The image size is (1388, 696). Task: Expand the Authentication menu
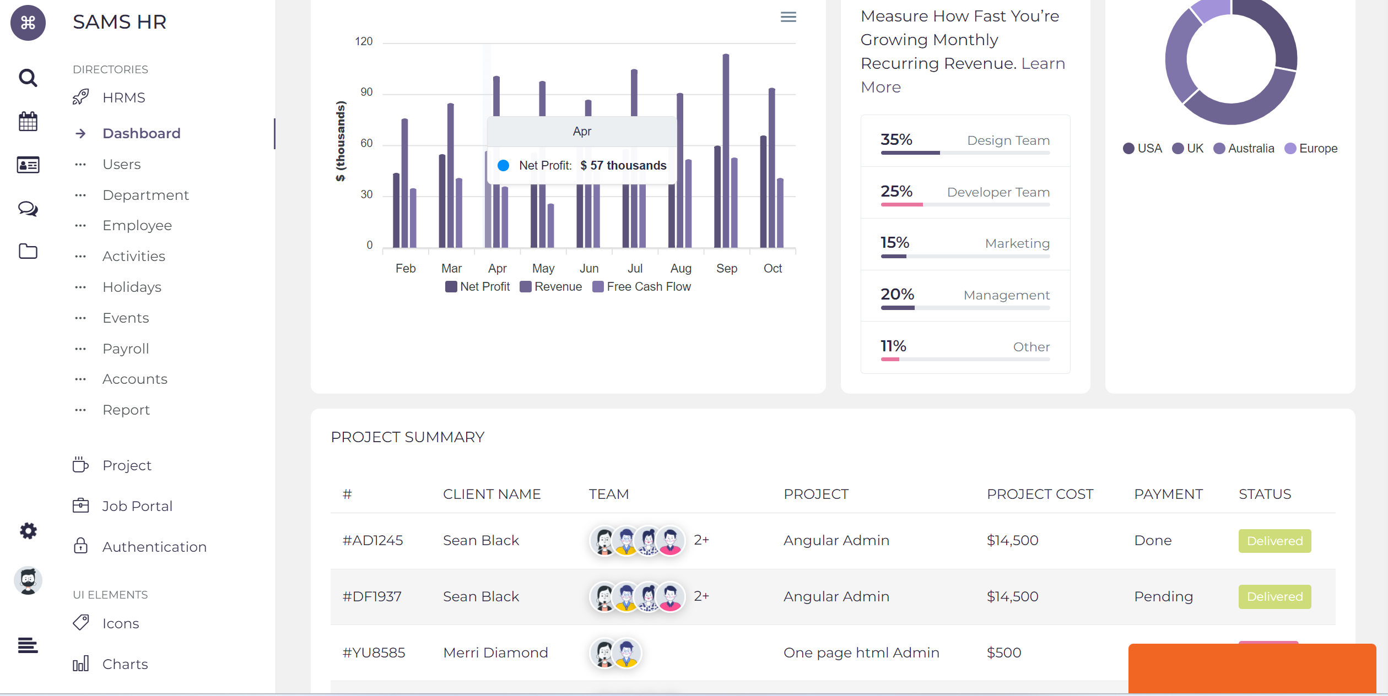coord(155,547)
